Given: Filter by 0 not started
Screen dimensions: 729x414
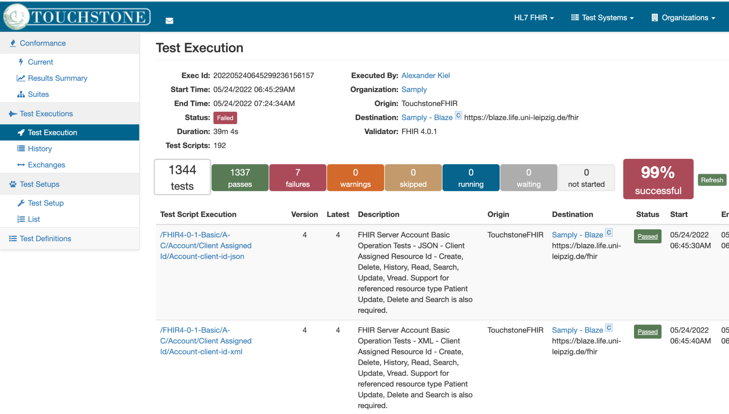Looking at the screenshot, I should tap(586, 178).
